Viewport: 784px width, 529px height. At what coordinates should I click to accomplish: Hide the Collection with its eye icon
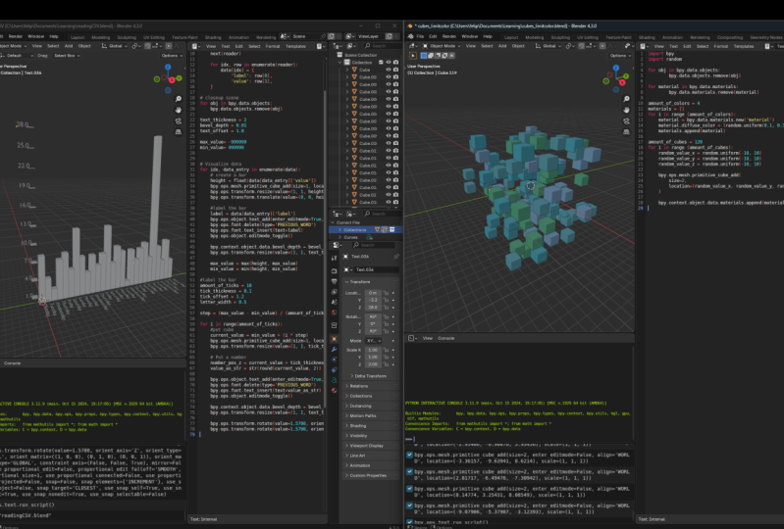(388, 63)
